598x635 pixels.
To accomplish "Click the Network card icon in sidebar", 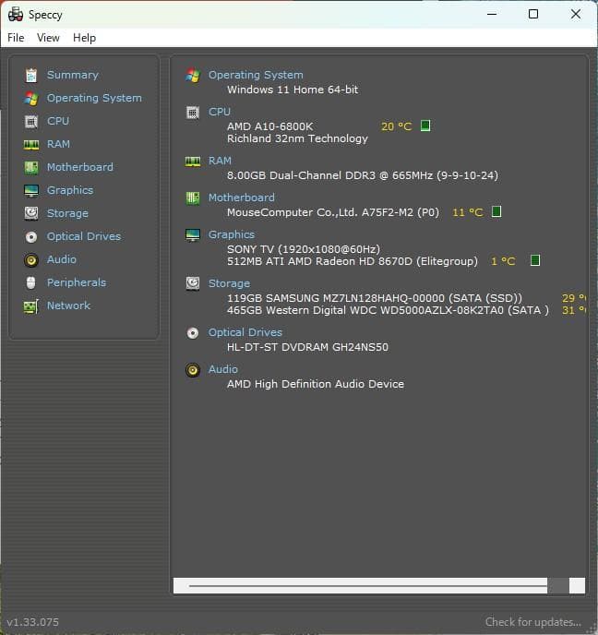I will (x=31, y=306).
